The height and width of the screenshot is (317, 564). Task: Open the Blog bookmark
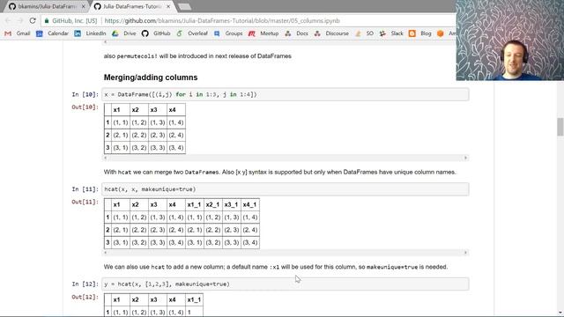(420, 33)
